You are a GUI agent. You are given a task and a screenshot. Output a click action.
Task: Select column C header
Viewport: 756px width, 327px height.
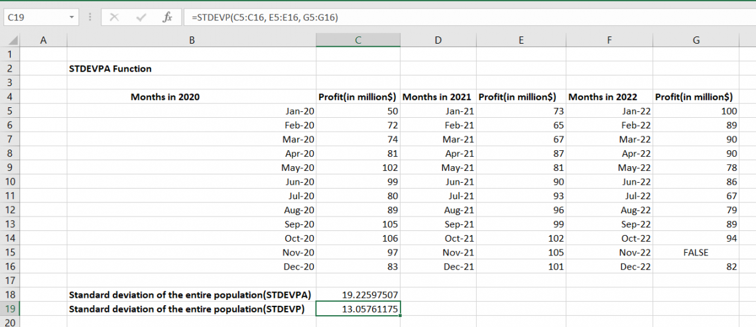click(357, 40)
